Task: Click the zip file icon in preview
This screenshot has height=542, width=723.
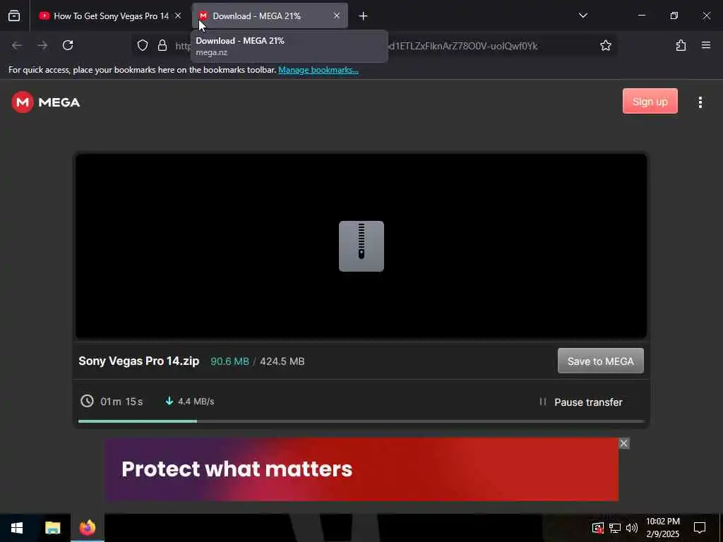Action: (x=361, y=246)
